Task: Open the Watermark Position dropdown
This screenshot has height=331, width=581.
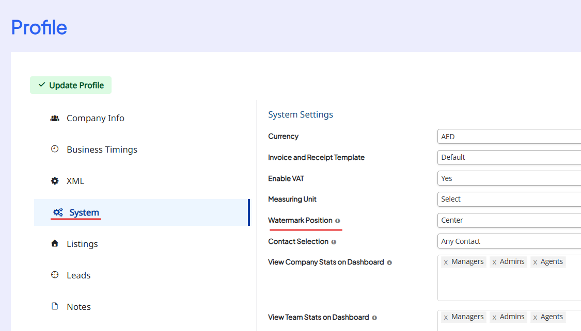Action: point(509,220)
